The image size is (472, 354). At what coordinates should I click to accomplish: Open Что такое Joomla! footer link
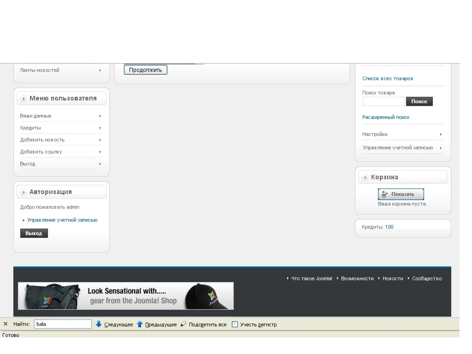pos(312,279)
